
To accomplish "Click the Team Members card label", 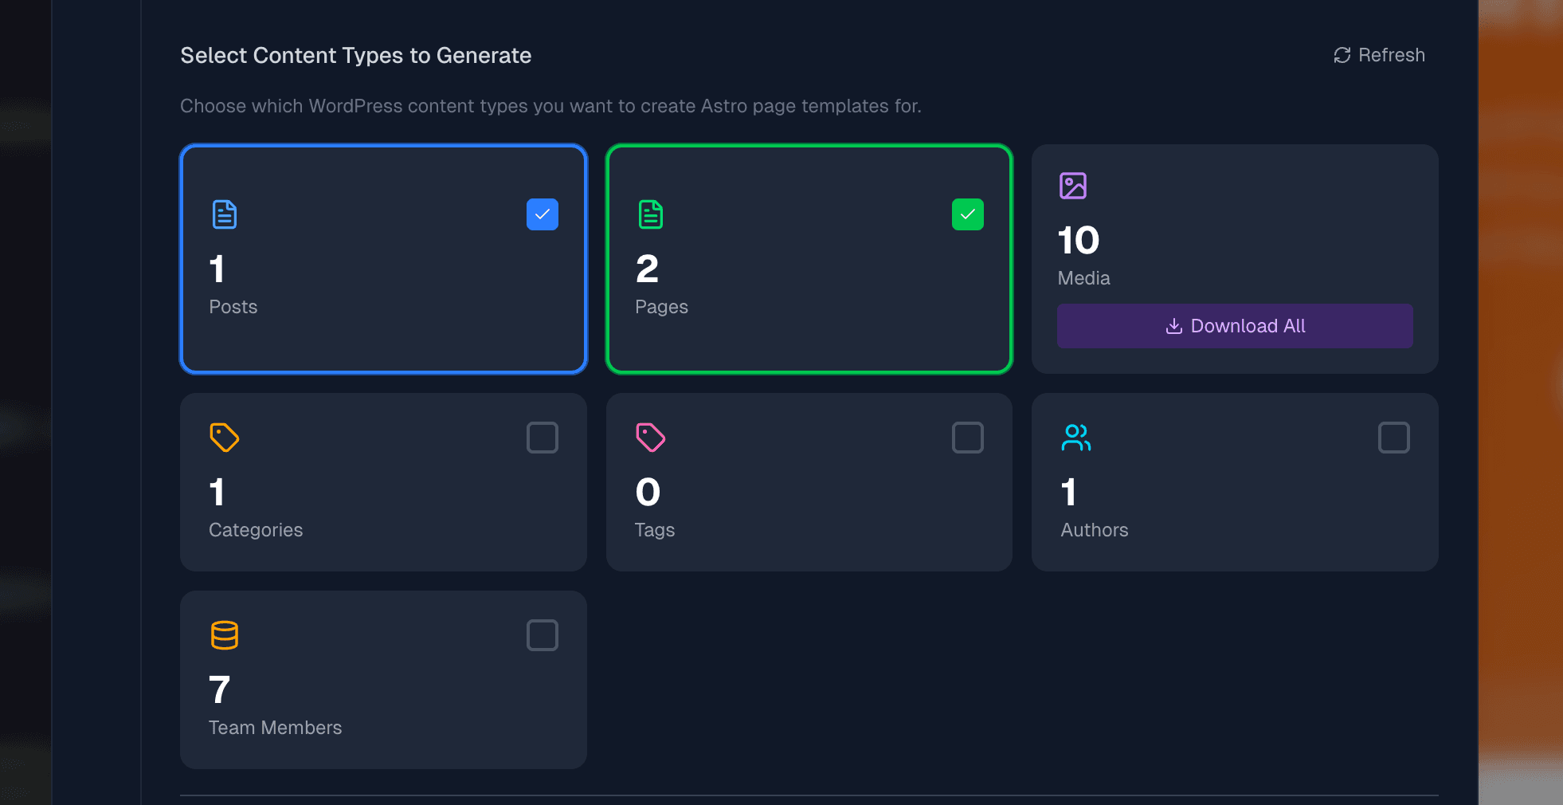I will 275,728.
